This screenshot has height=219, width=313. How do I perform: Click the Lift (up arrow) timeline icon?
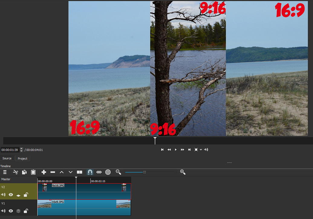pyautogui.click(x=62, y=172)
